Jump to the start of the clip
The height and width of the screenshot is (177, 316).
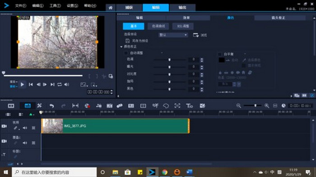(31, 85)
